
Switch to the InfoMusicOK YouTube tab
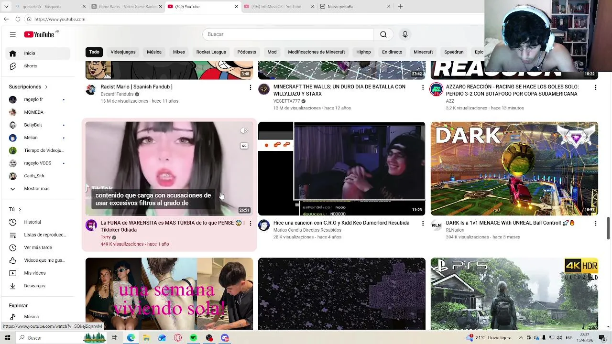[278, 7]
